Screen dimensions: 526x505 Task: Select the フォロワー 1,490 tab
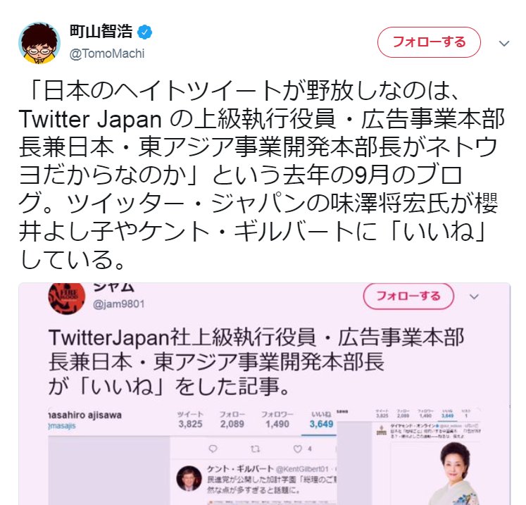point(277,420)
